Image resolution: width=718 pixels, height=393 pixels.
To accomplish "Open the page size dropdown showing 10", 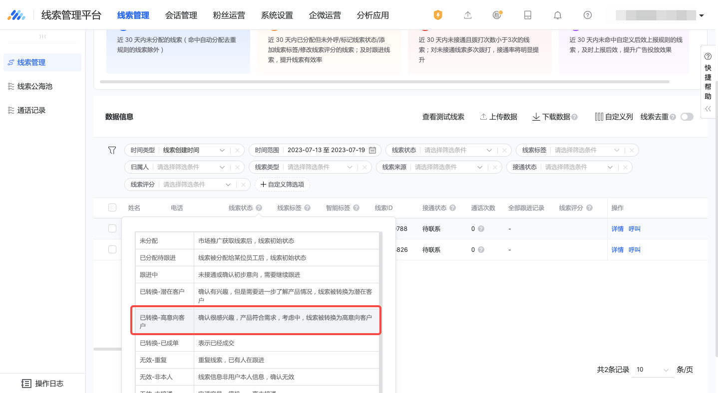I will pyautogui.click(x=652, y=370).
